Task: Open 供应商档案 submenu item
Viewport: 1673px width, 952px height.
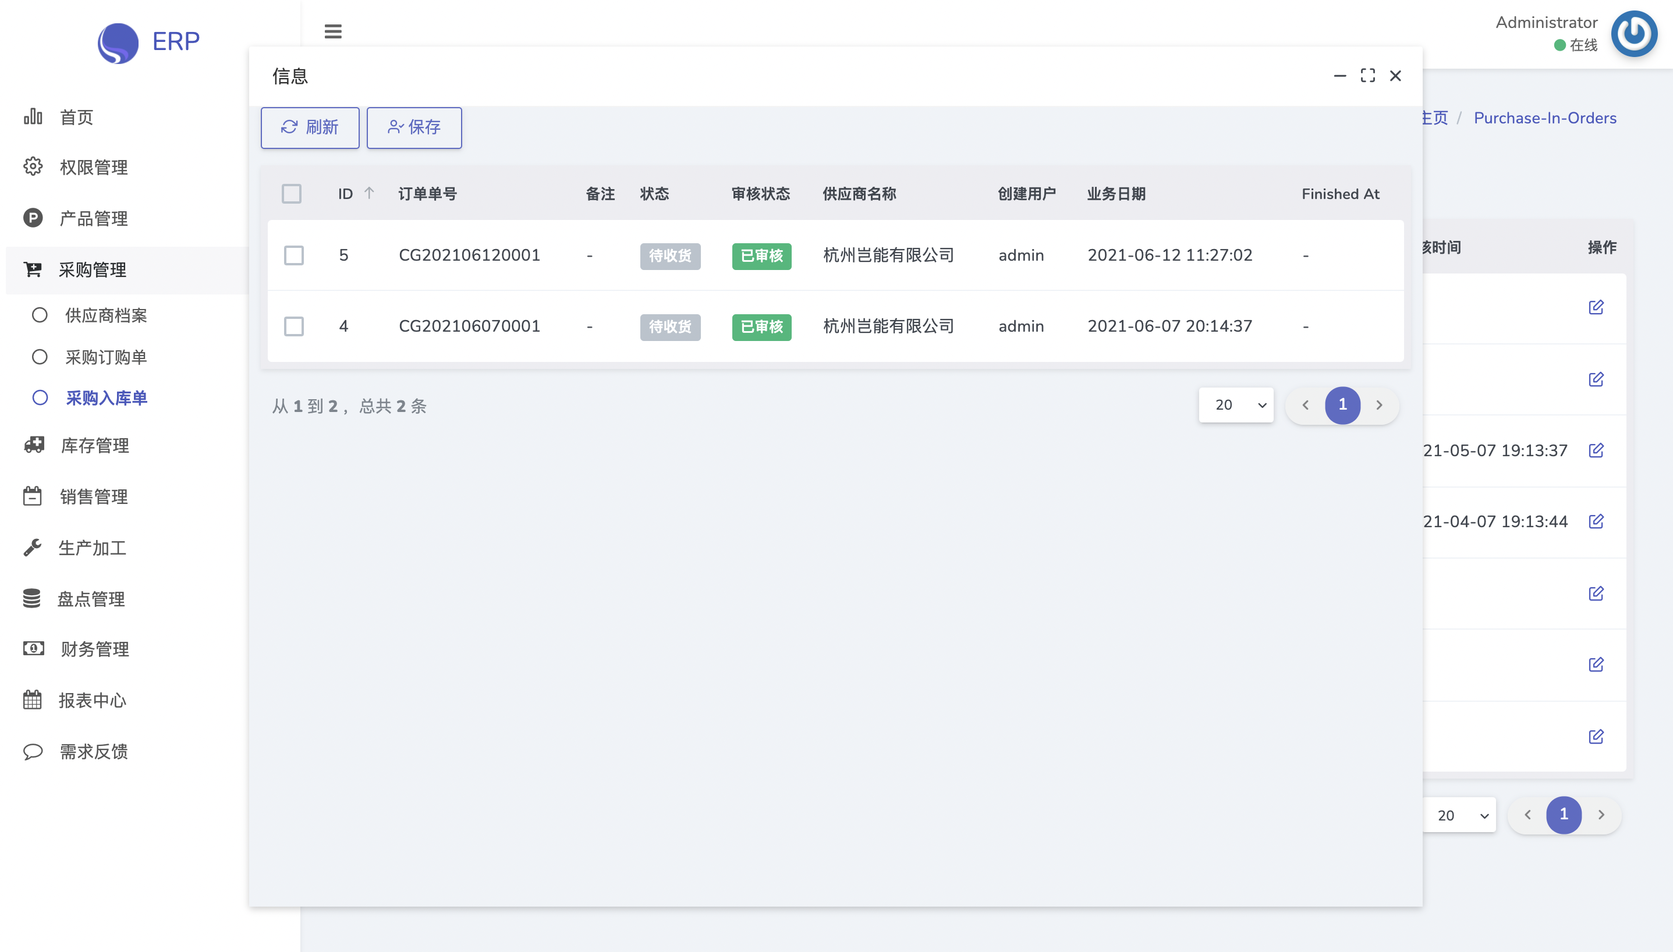Action: click(x=105, y=315)
